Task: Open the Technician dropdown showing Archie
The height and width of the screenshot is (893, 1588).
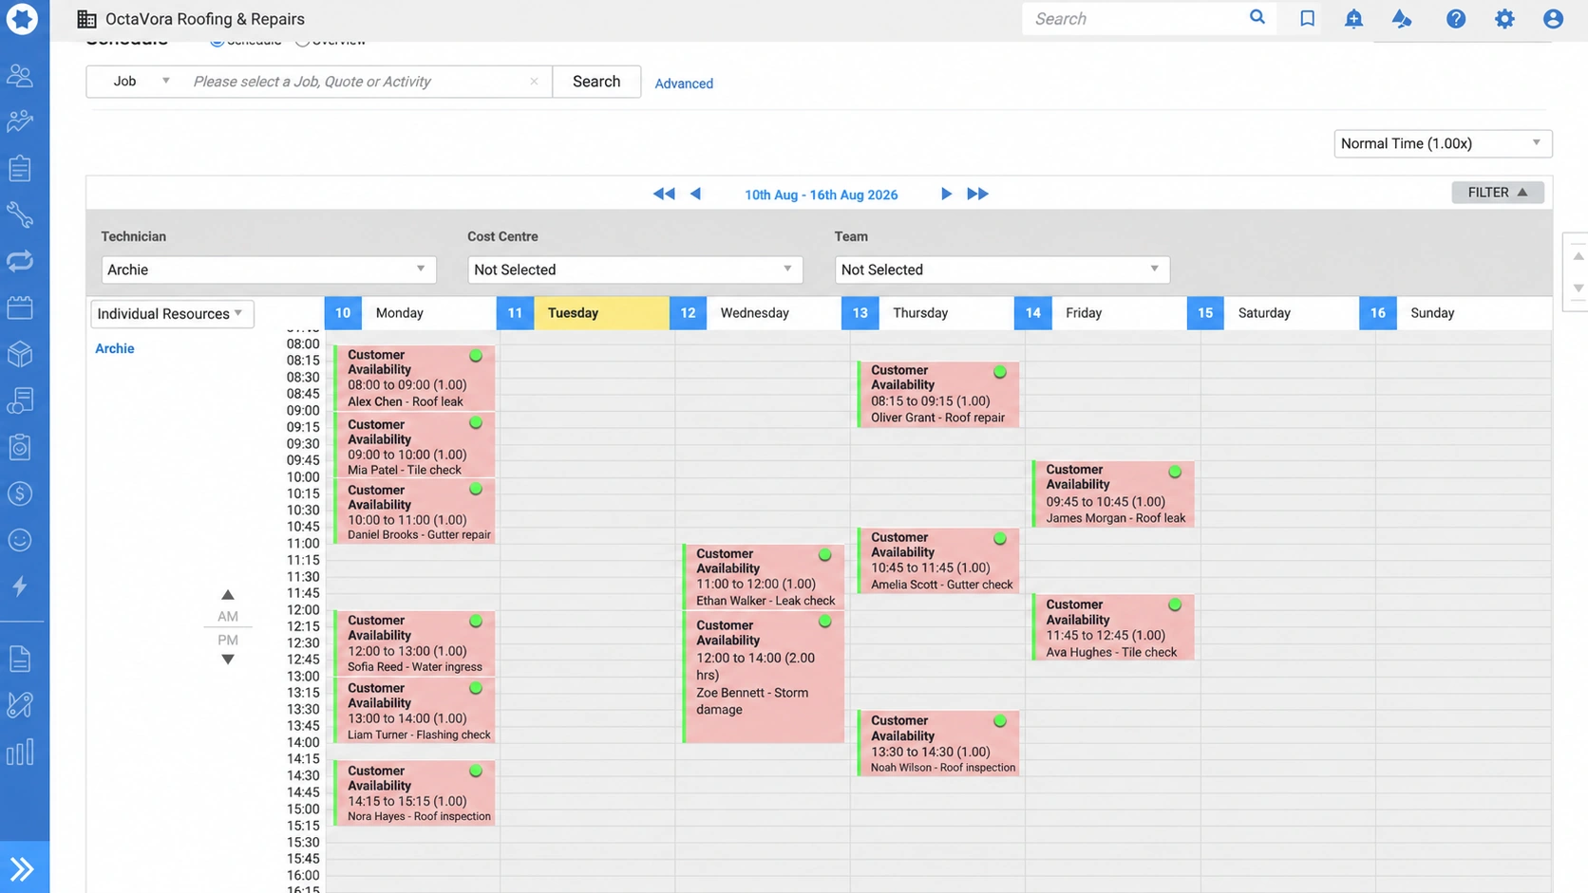Action: pos(269,270)
